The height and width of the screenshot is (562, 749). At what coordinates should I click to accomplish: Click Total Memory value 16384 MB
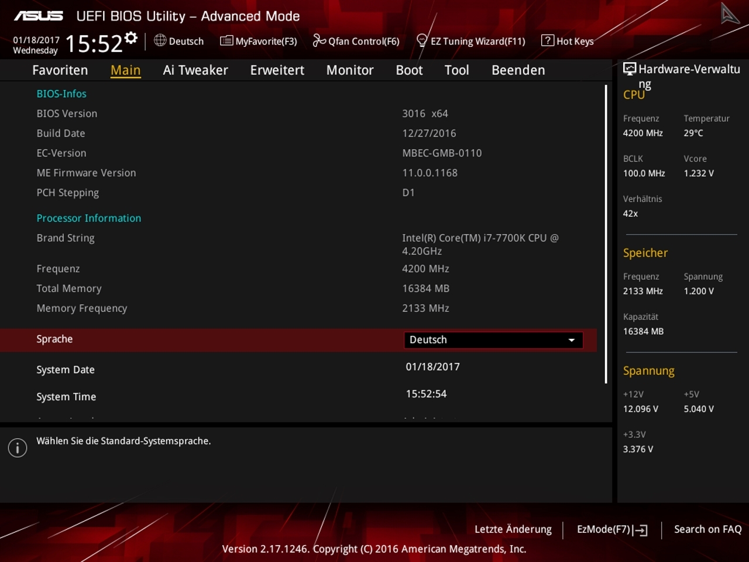tap(425, 289)
